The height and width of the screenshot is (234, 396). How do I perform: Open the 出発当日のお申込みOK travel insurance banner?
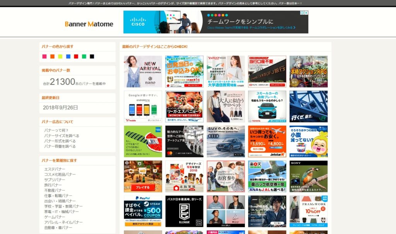pyautogui.click(x=184, y=72)
